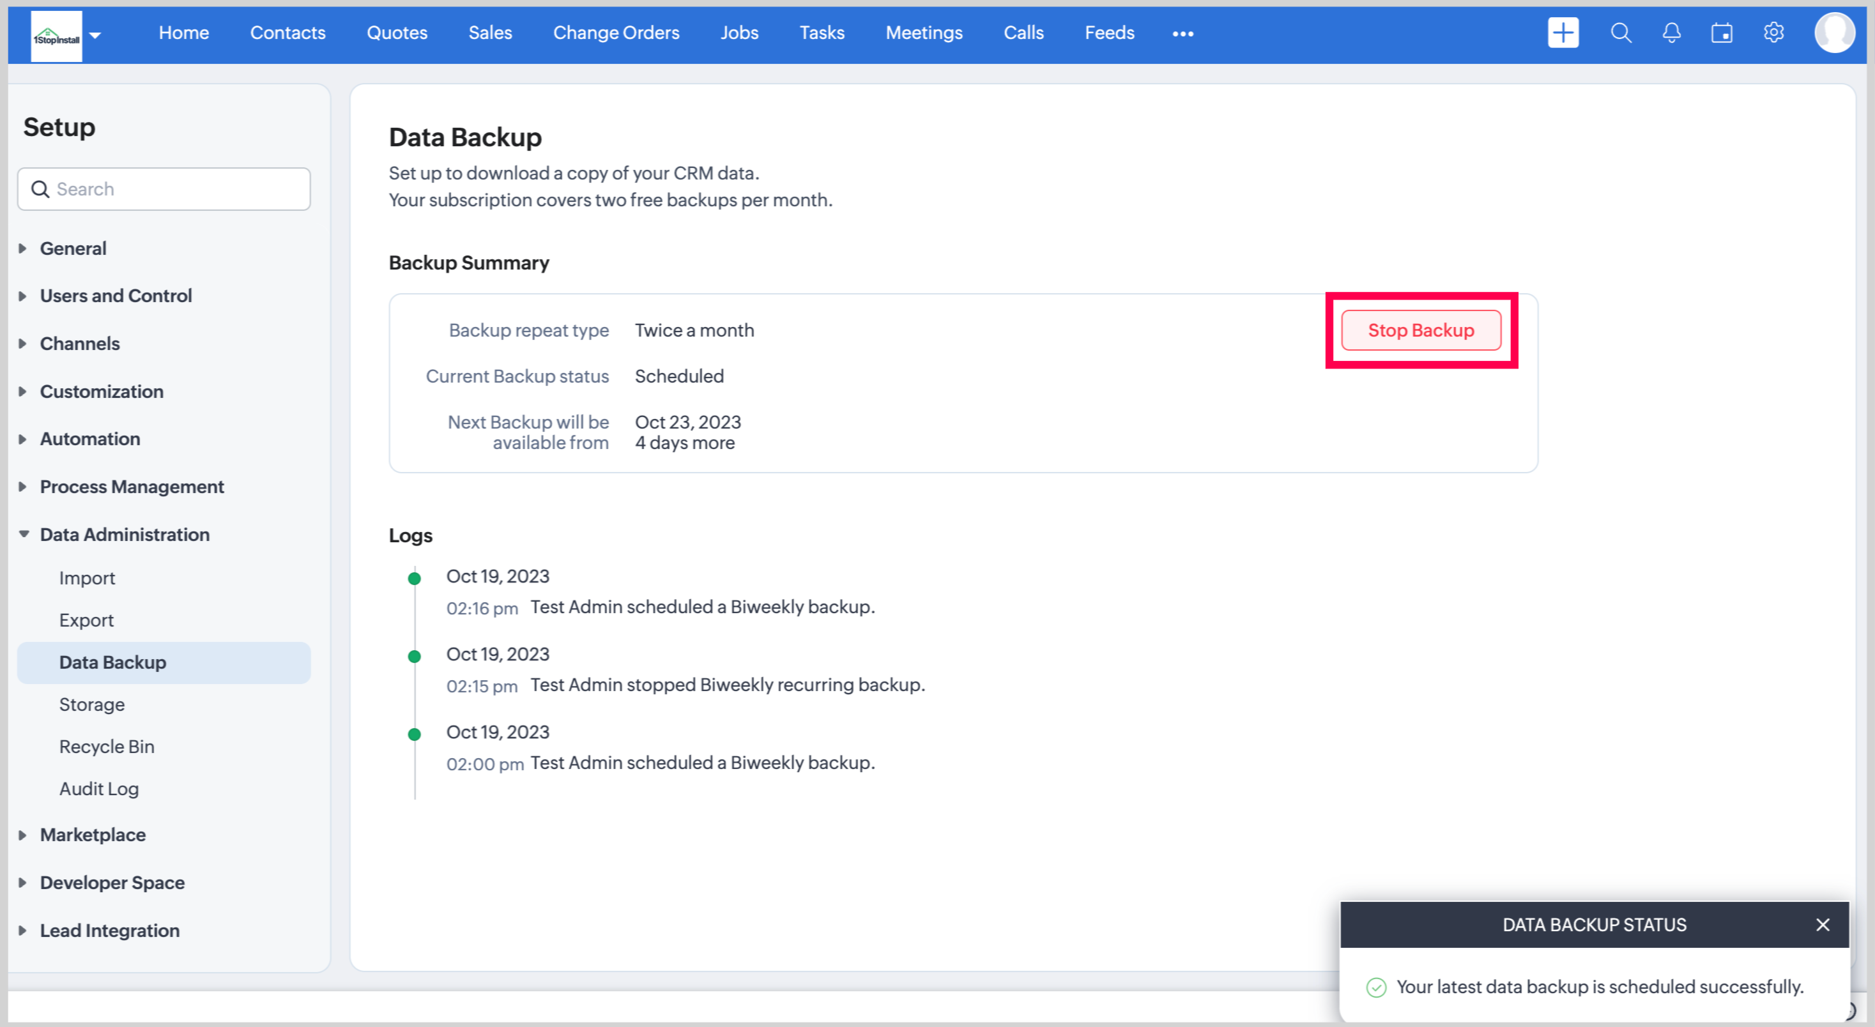Click the Stop Backup button
The height and width of the screenshot is (1027, 1875).
click(1420, 330)
